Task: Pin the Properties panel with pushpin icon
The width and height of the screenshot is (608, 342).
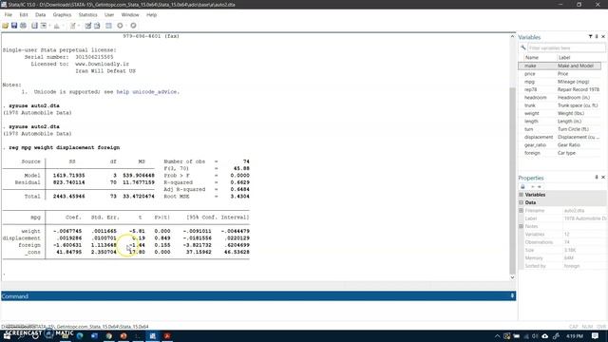Action: click(597, 178)
